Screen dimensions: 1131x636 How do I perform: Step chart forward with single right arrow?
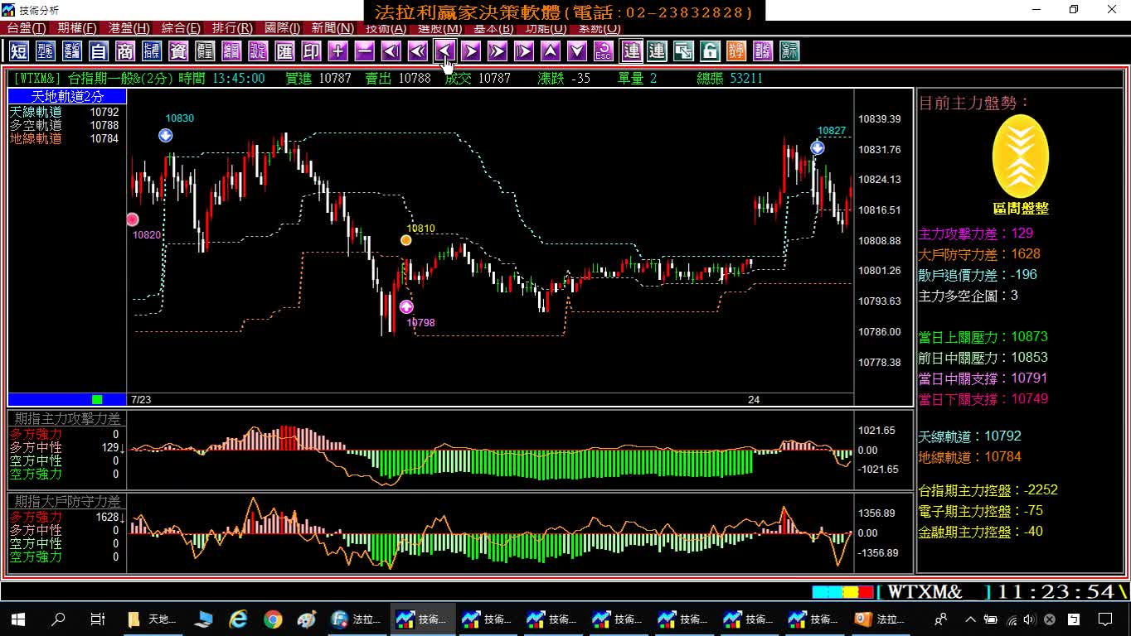[471, 51]
